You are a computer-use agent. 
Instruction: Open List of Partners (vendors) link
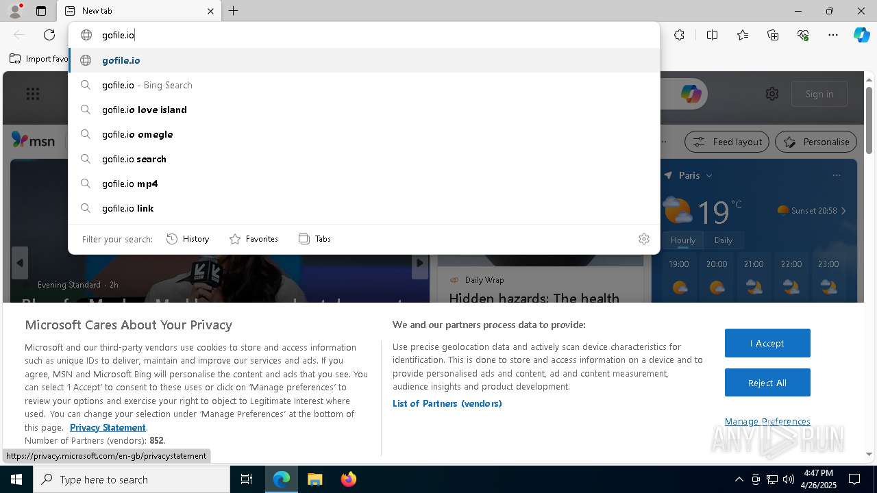point(447,403)
